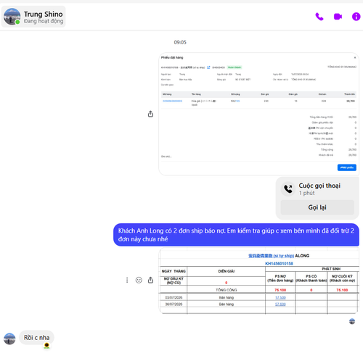Forward the debt table image

click(150, 280)
